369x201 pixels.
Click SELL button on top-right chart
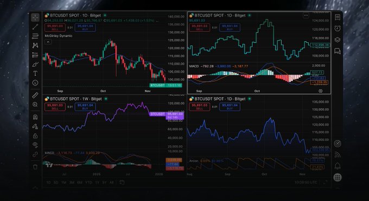199,28
